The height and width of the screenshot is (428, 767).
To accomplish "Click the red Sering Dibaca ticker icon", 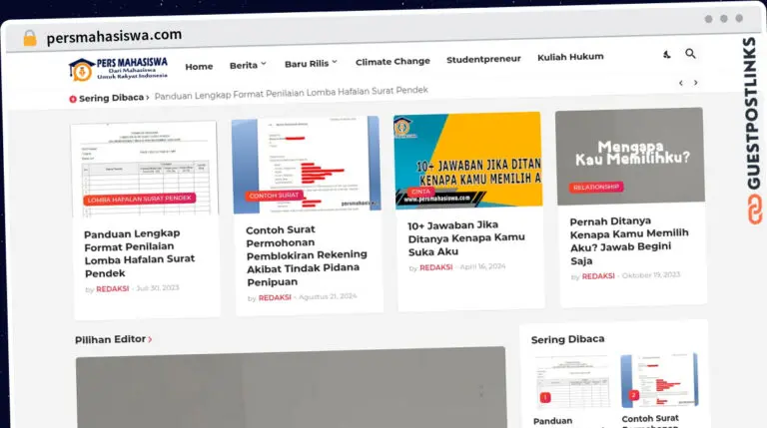I will (x=73, y=99).
